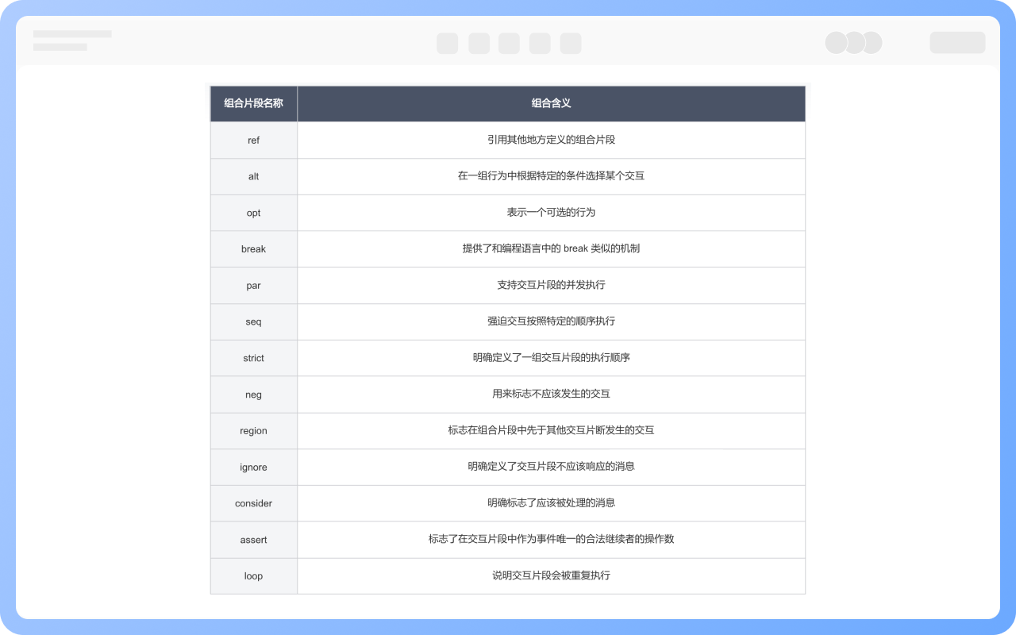The height and width of the screenshot is (635, 1016).
Task: Select the neg cell
Action: [253, 394]
